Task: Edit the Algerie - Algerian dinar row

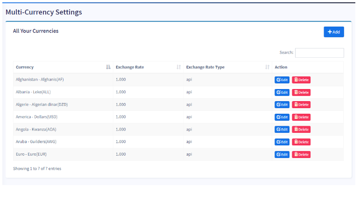Action: [x=282, y=105]
